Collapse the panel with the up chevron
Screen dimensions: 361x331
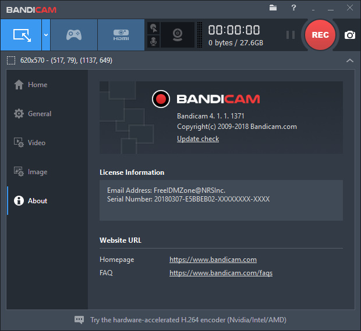(x=350, y=60)
